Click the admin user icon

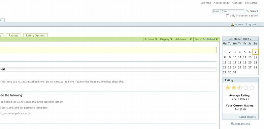233,24
